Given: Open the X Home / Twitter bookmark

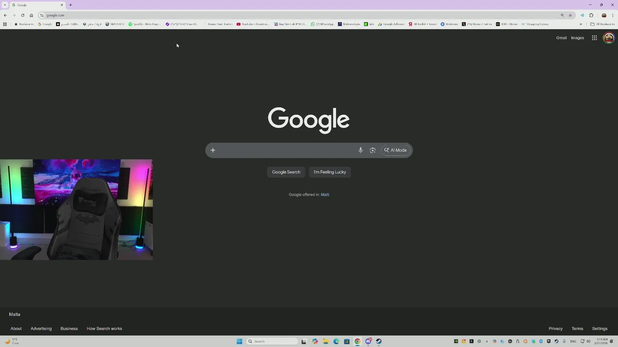Looking at the screenshot, I should [x=477, y=24].
